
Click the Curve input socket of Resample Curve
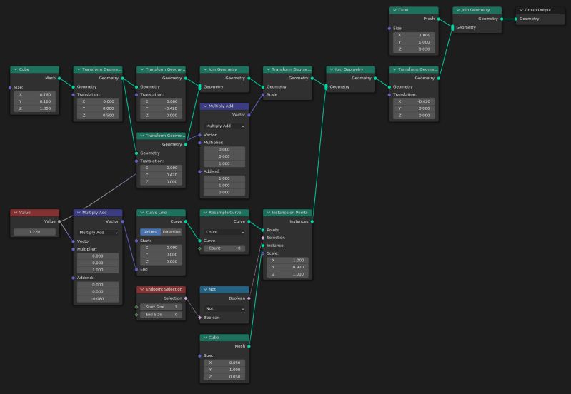[199, 241]
